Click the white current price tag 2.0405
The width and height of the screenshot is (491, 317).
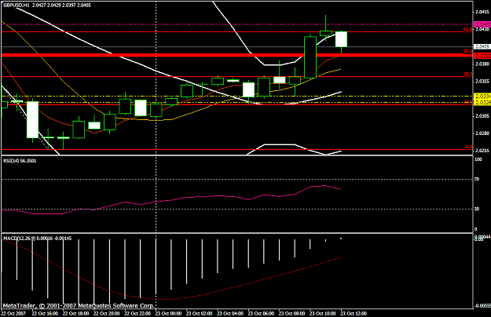[482, 46]
